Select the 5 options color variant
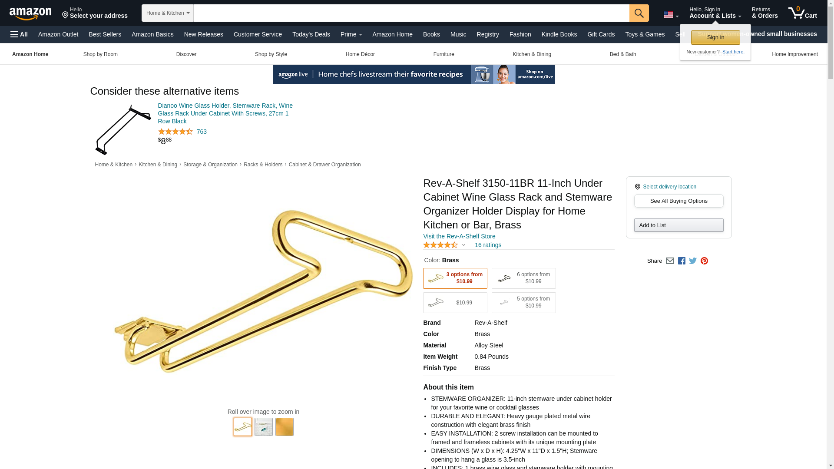 (x=523, y=303)
